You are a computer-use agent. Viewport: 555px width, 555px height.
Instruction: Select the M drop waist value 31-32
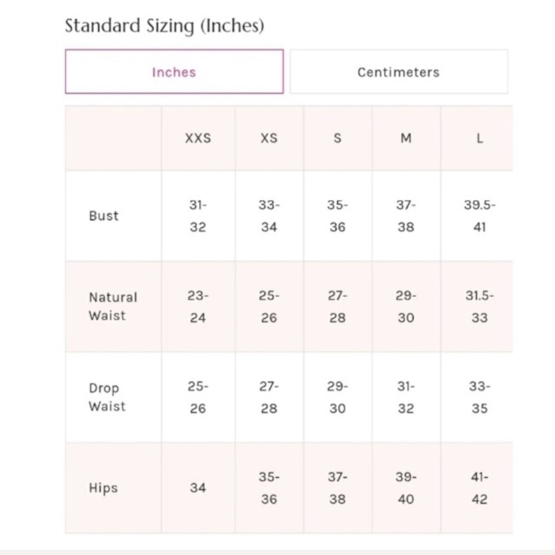click(406, 397)
